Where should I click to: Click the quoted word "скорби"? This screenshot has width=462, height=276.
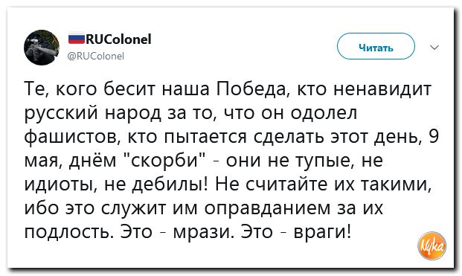[164, 160]
